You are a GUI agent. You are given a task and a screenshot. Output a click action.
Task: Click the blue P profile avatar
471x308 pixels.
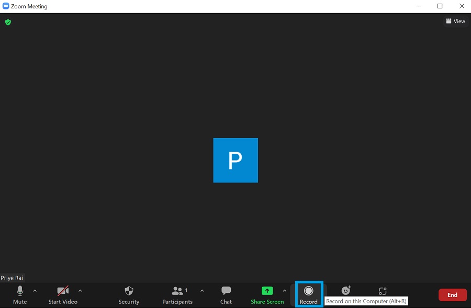(x=235, y=160)
